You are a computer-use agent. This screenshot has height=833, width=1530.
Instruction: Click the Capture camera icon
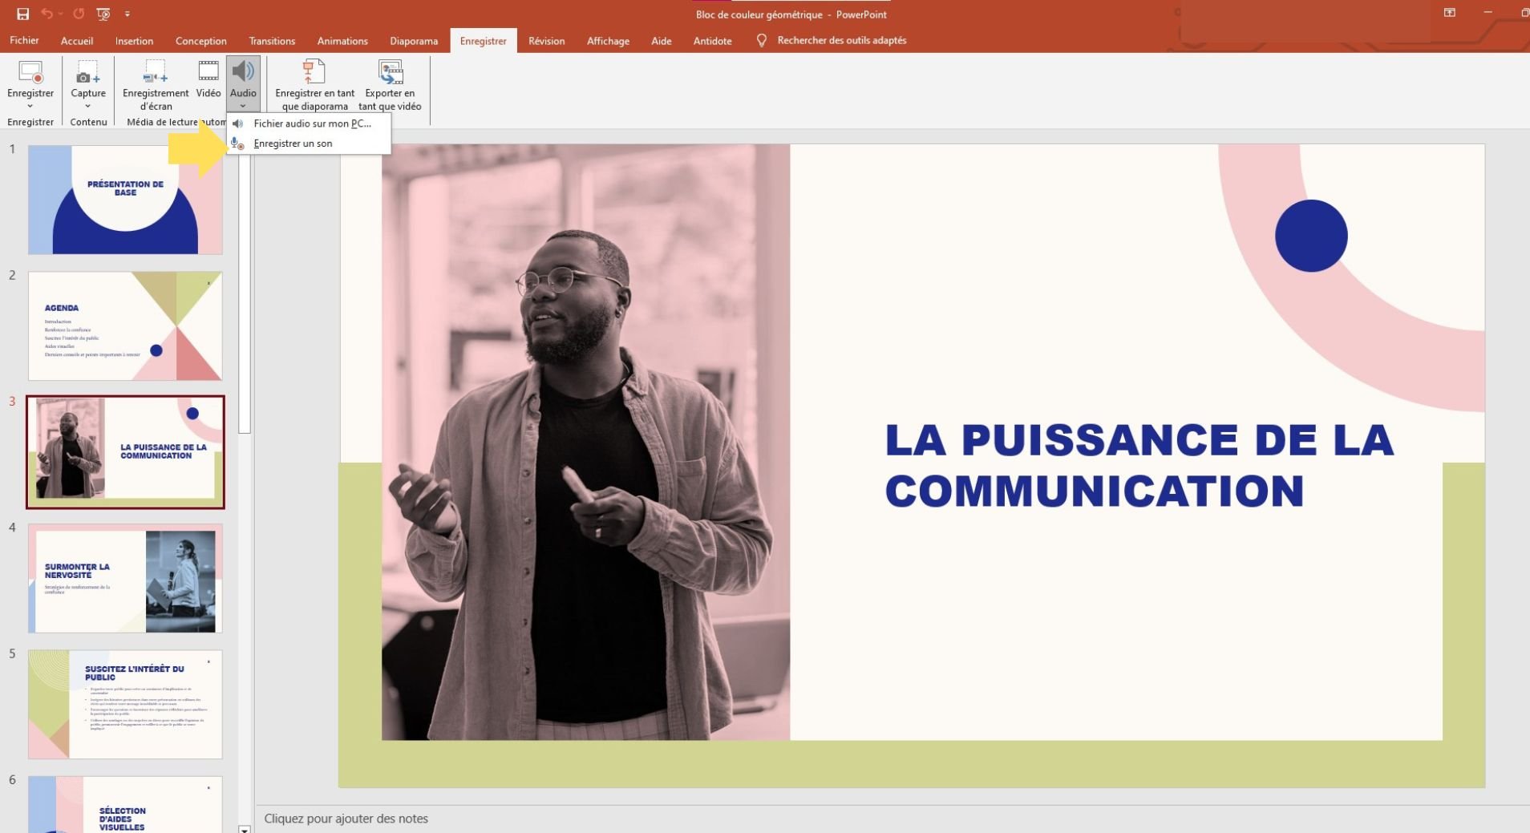[88, 72]
